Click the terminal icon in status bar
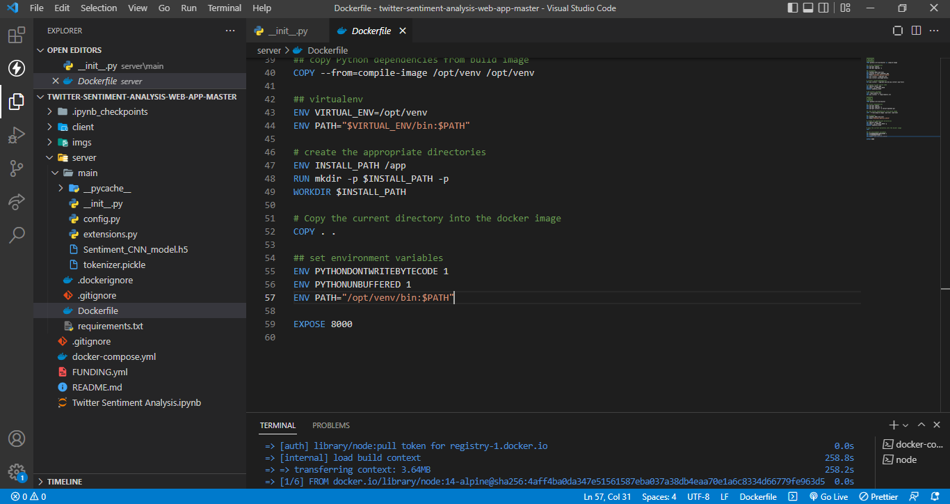 tap(791, 497)
